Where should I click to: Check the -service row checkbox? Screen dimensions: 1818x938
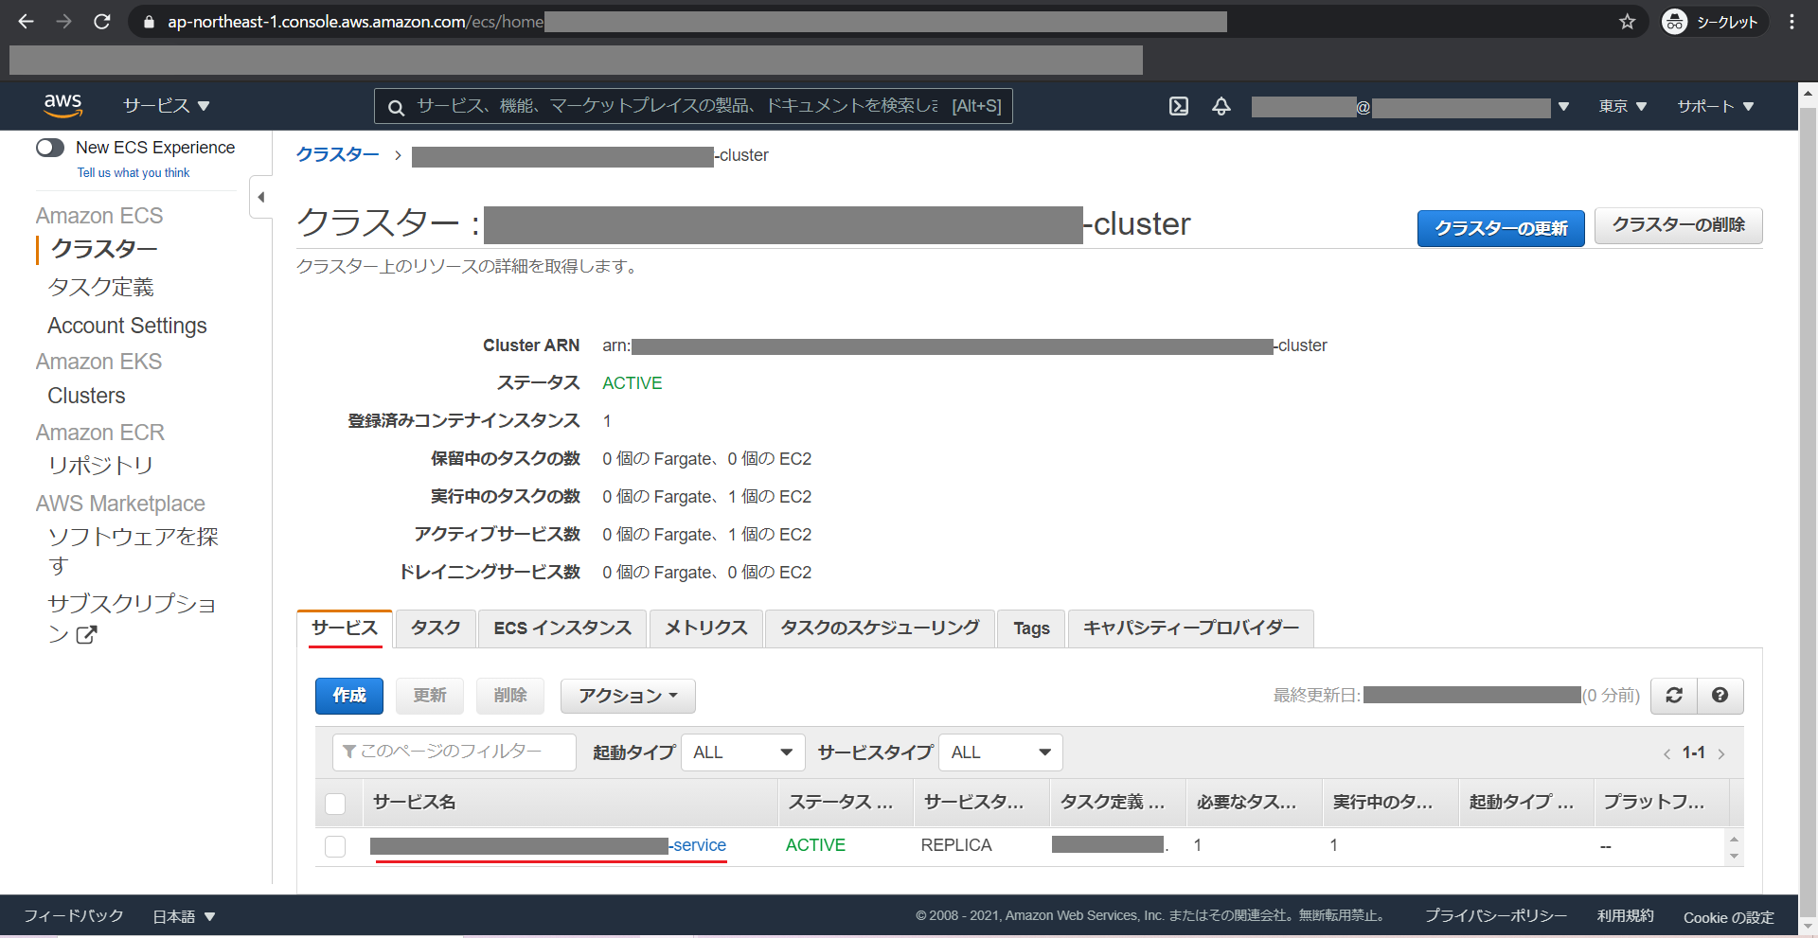[335, 846]
